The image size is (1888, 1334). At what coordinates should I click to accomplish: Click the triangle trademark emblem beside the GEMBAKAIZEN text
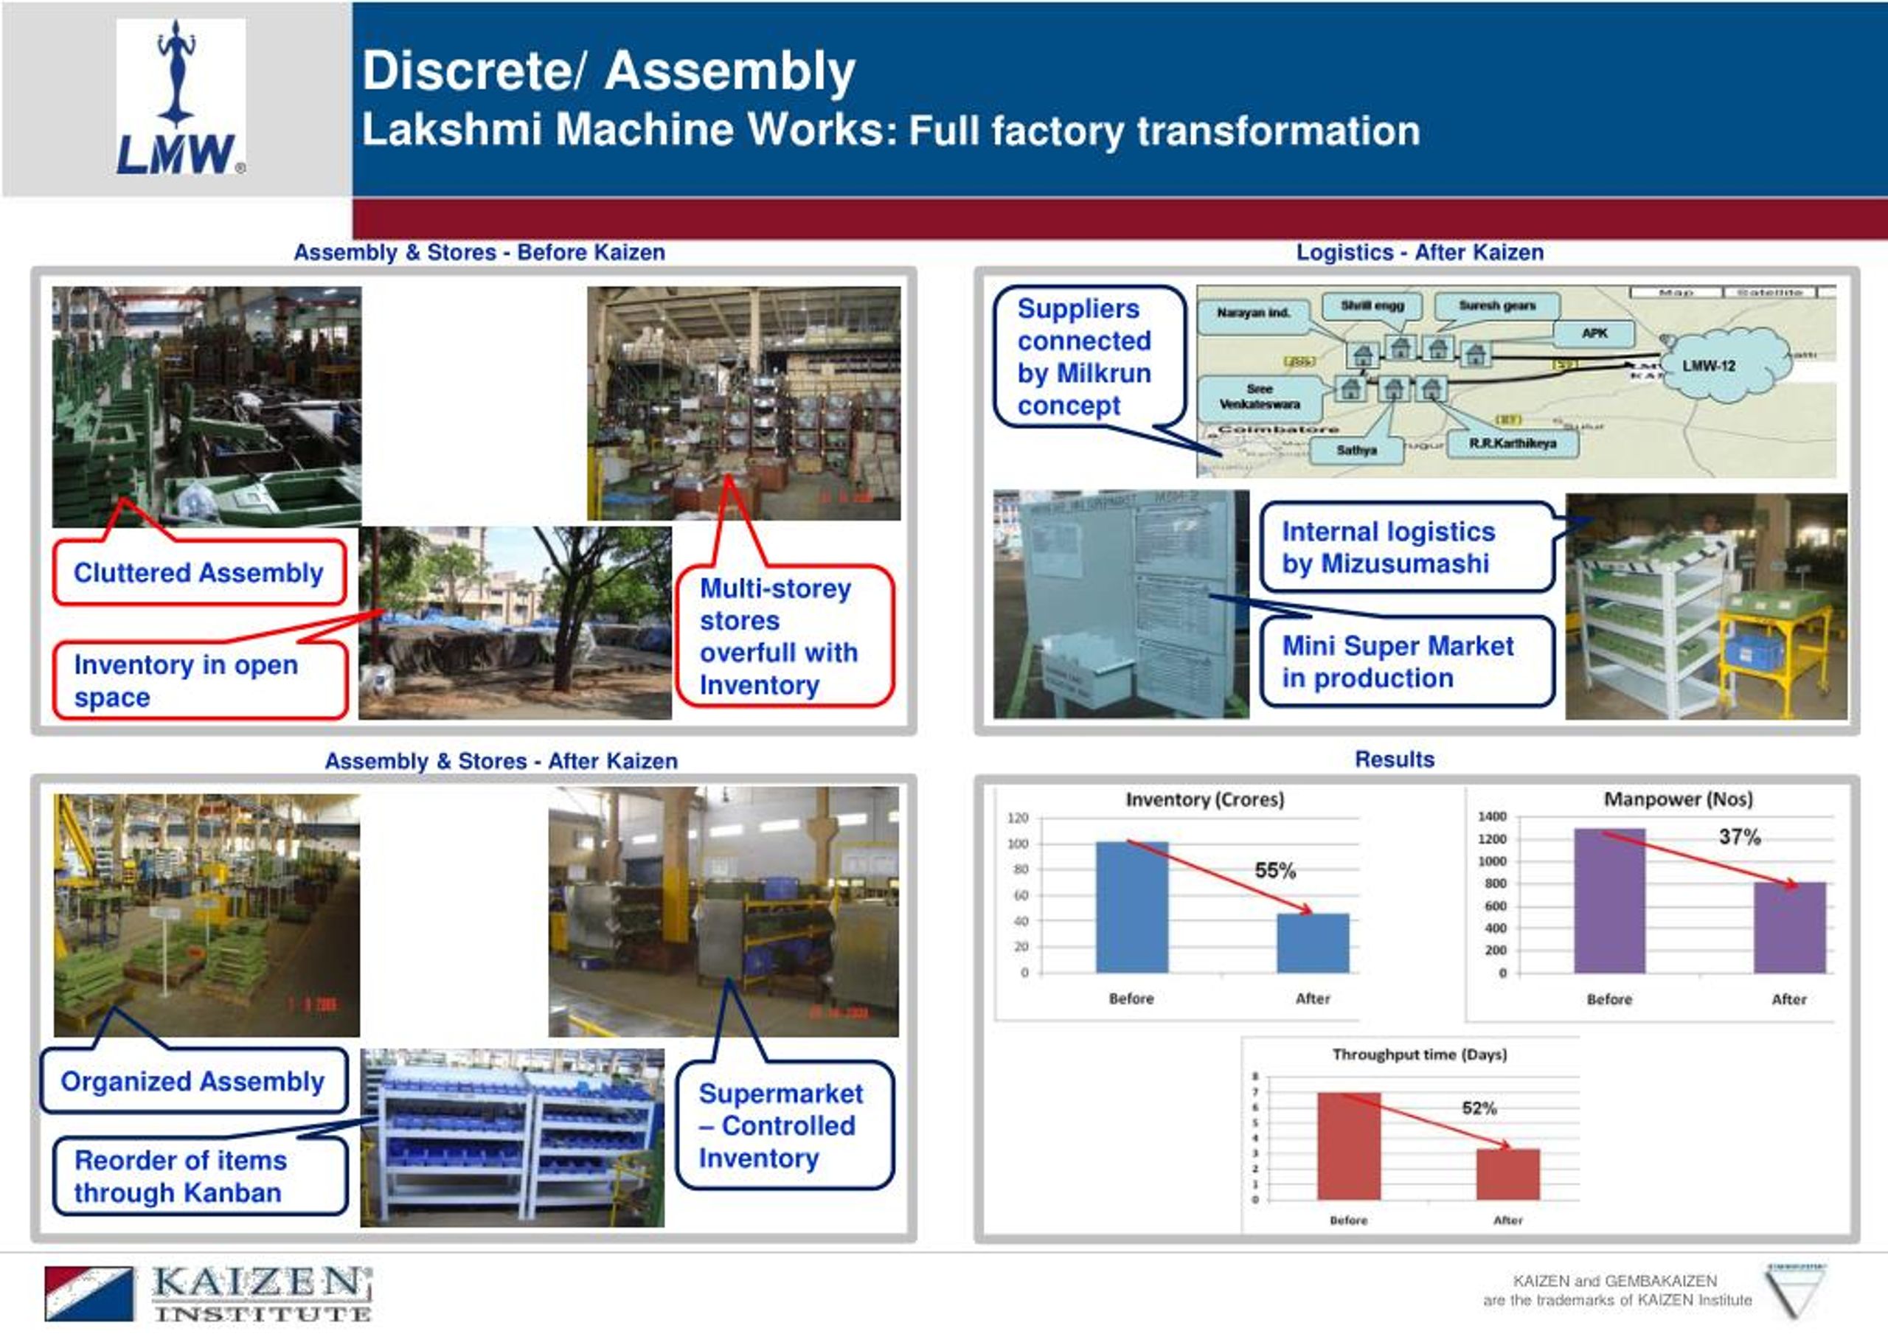[1795, 1291]
